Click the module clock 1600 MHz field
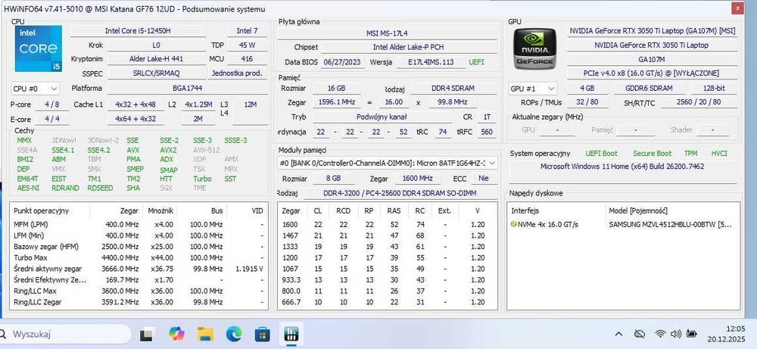The width and height of the screenshot is (757, 349). (x=419, y=179)
